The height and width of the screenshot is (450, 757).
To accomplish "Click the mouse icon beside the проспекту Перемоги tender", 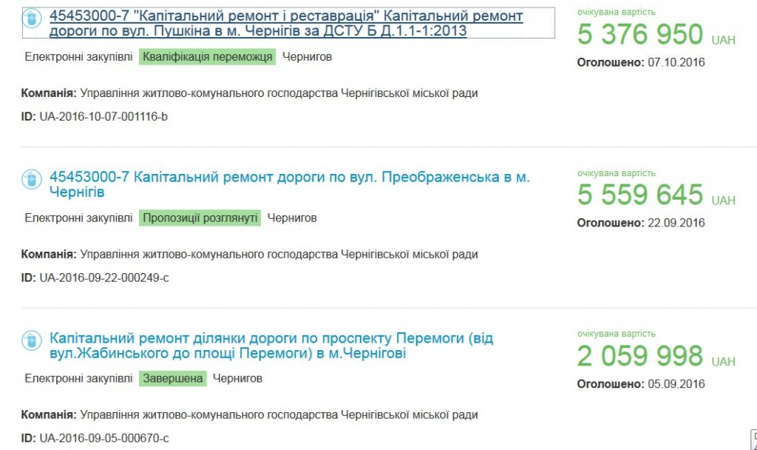I will 31,340.
